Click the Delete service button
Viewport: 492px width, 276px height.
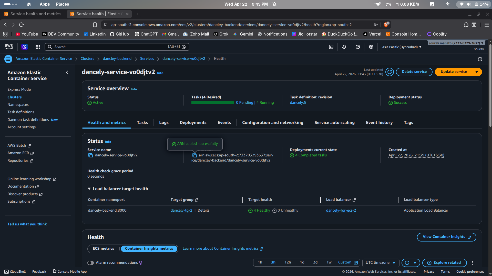click(414, 72)
